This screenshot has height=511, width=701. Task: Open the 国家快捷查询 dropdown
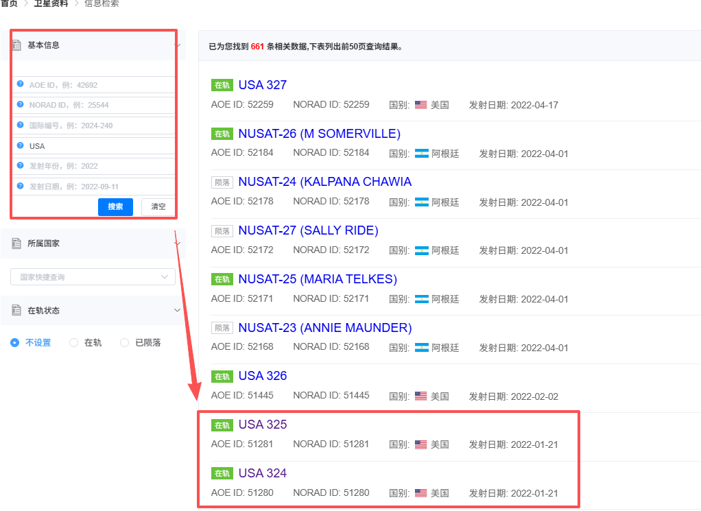click(x=93, y=277)
